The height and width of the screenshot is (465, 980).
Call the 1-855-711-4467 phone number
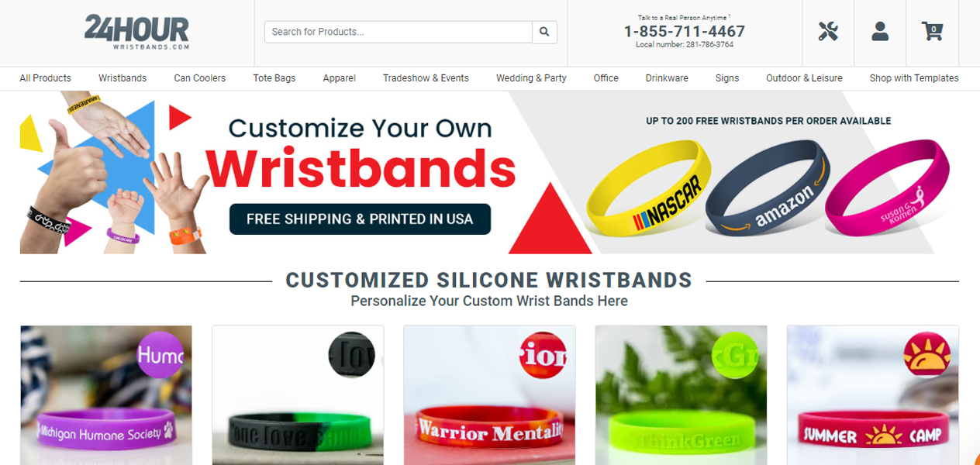pyautogui.click(x=685, y=32)
